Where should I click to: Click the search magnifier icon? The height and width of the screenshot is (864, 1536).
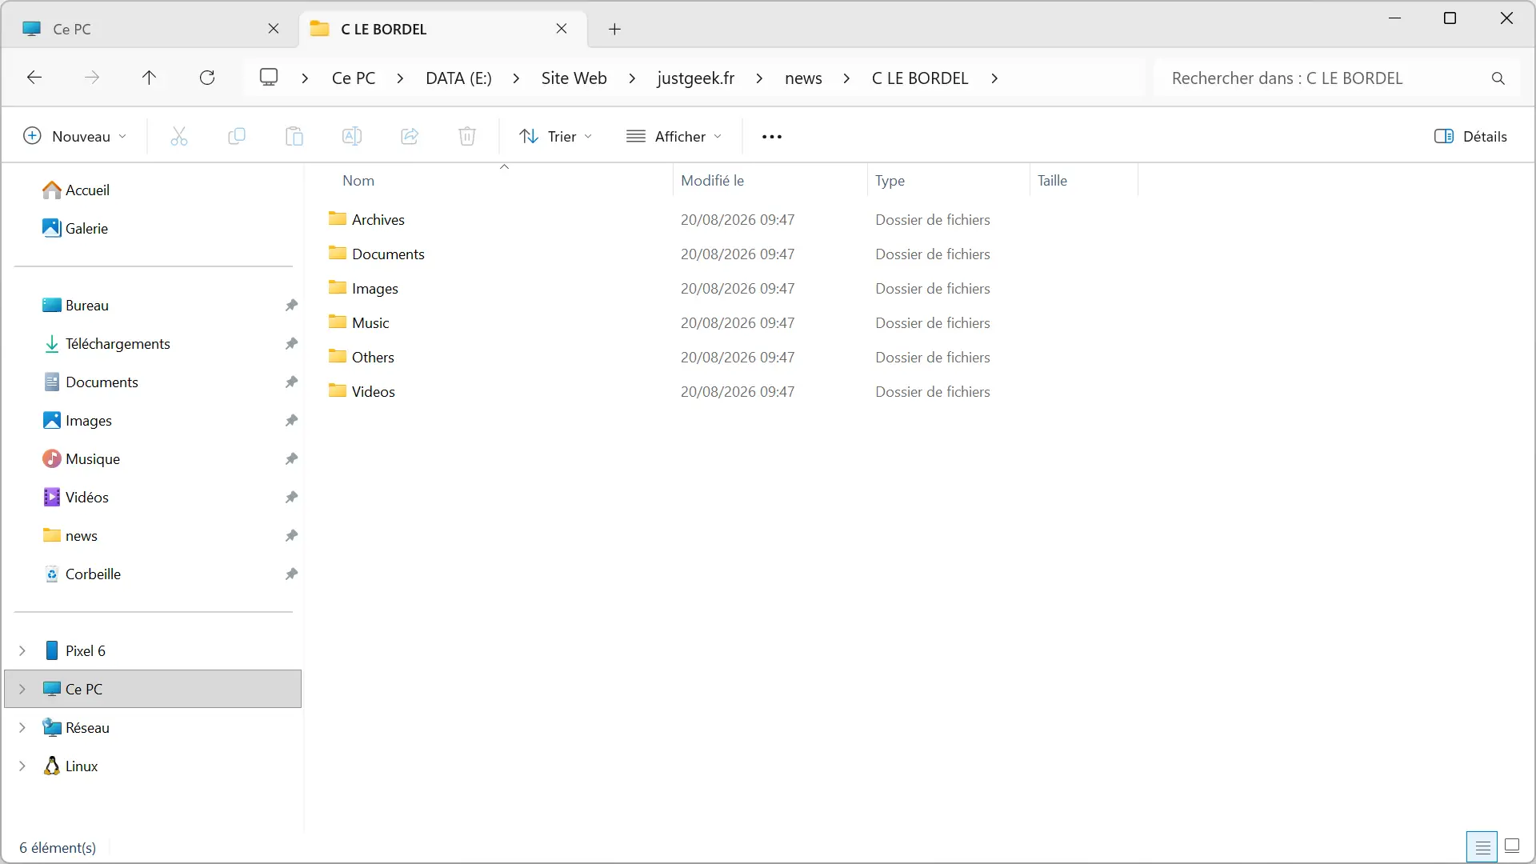pos(1498,78)
